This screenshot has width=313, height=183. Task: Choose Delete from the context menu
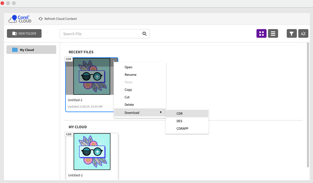(x=129, y=105)
